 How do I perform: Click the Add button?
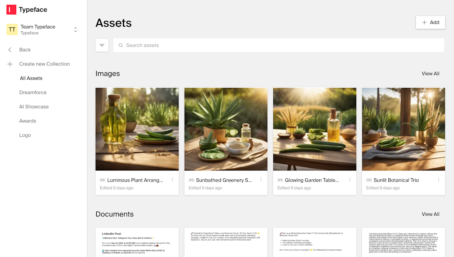click(430, 22)
